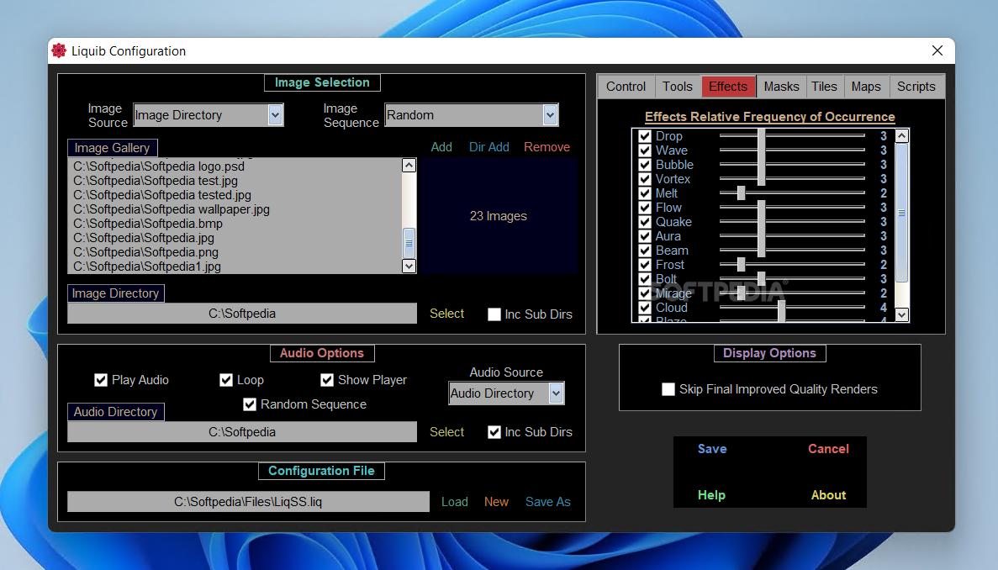Click the Save button
This screenshot has height=570, width=998.
tap(712, 448)
